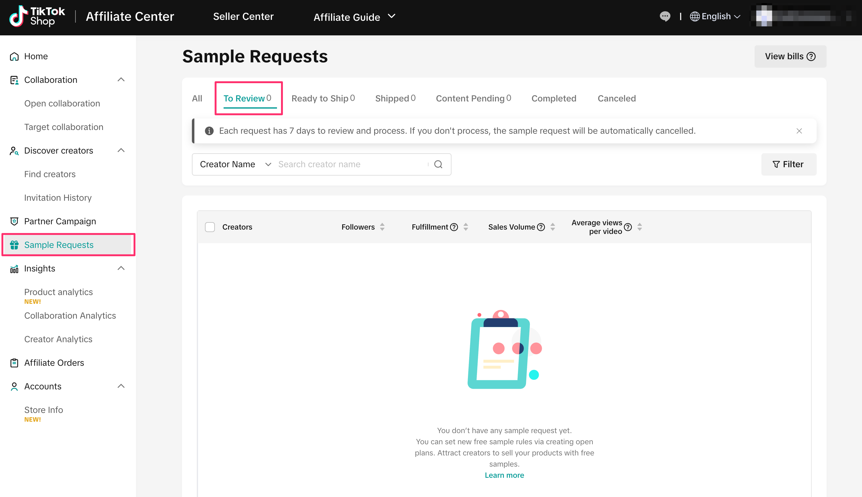Image resolution: width=862 pixels, height=497 pixels.
Task: Click the search magnifier icon
Action: (438, 164)
